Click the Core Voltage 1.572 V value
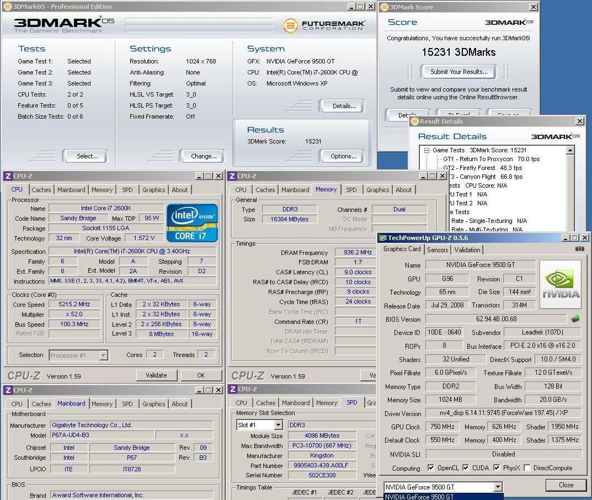This screenshot has width=592, height=500. [x=144, y=238]
